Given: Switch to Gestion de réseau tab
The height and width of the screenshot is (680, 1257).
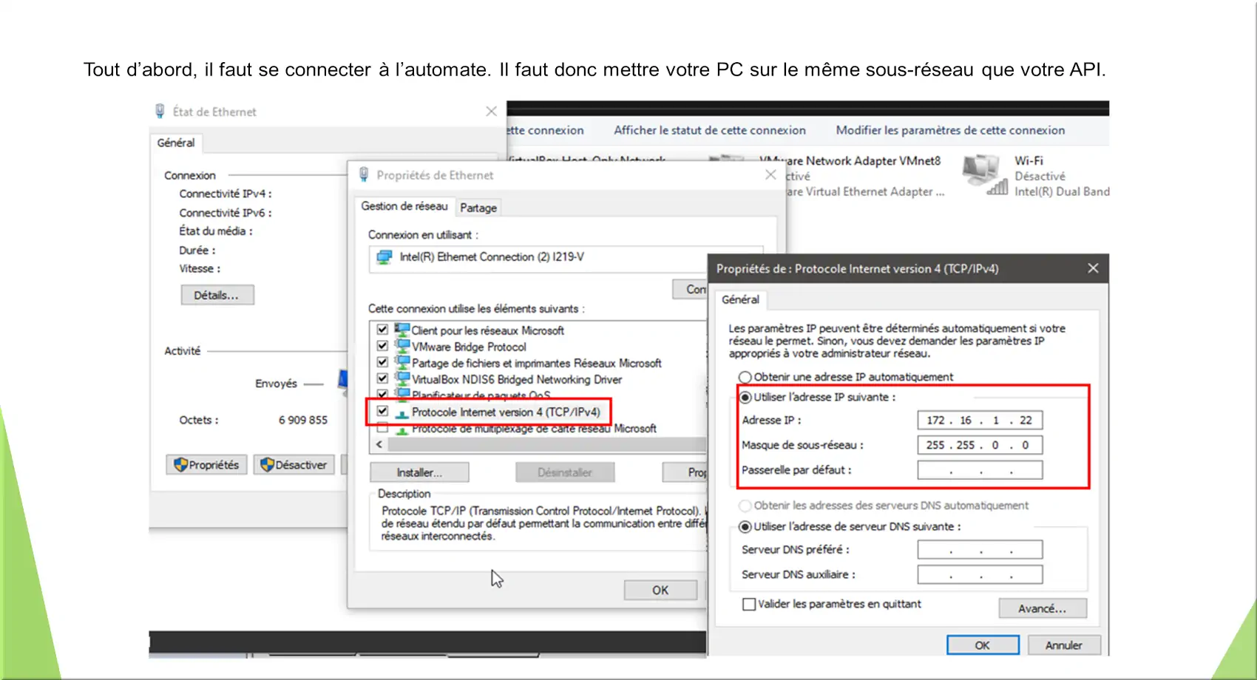Looking at the screenshot, I should pyautogui.click(x=404, y=206).
